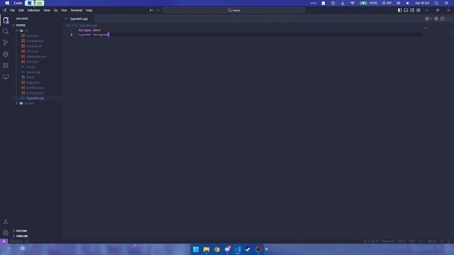Image resolution: width=454 pixels, height=255 pixels.
Task: Click the notifications bell in status bar
Action: coord(449,241)
